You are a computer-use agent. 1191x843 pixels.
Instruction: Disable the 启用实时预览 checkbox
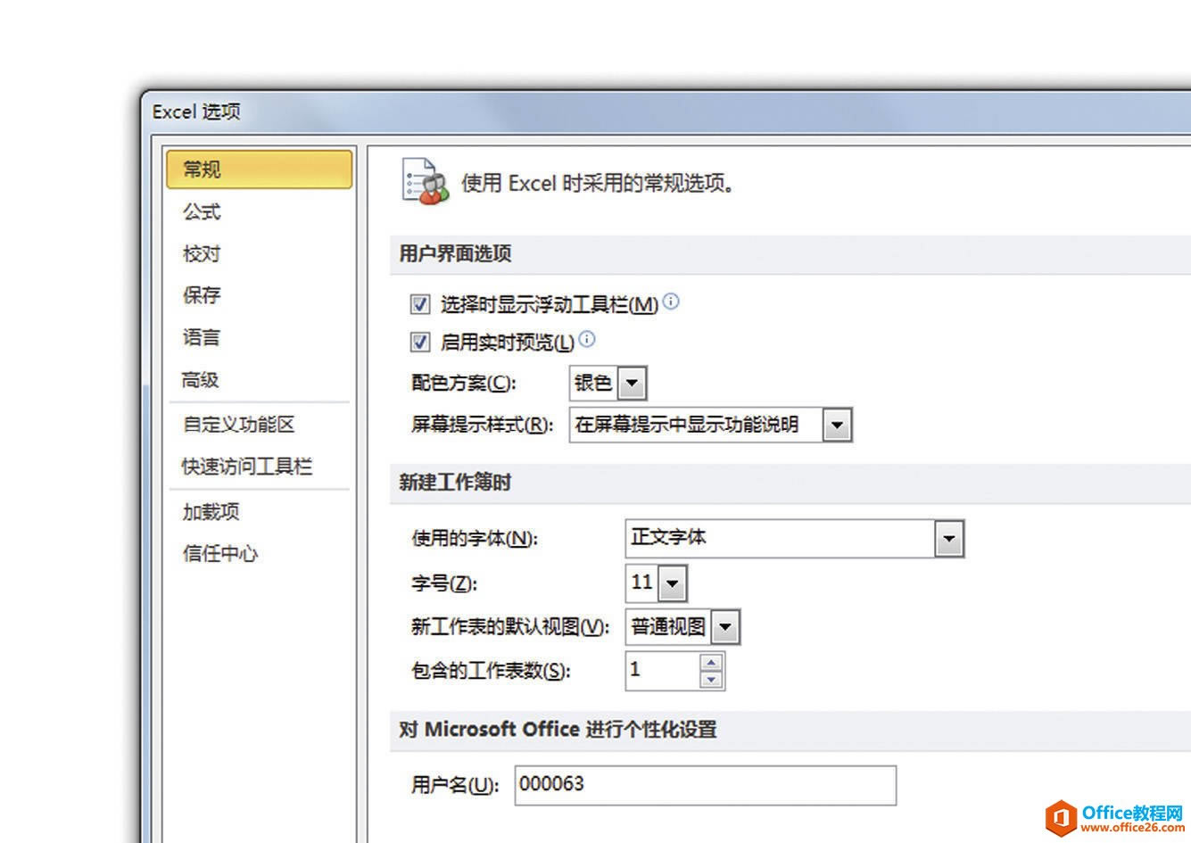pyautogui.click(x=420, y=343)
